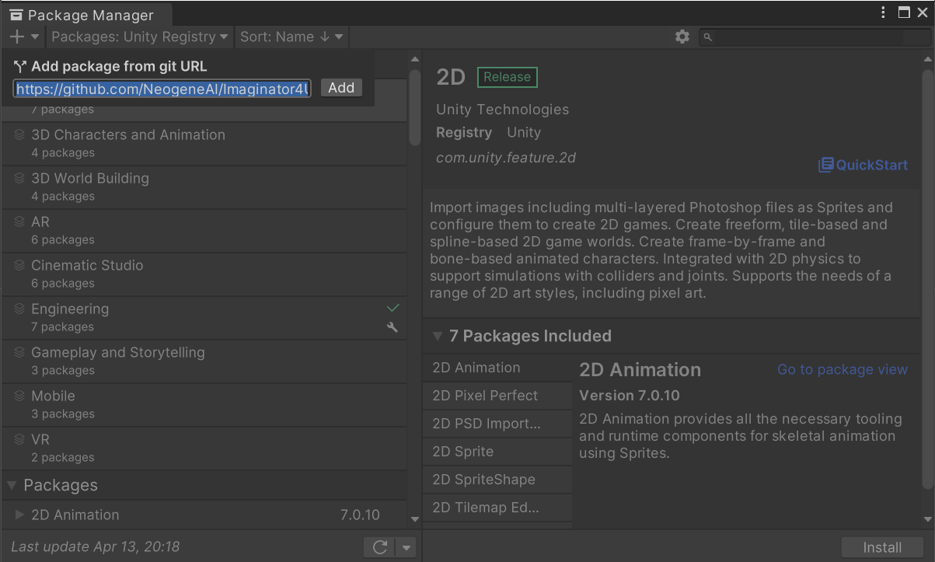Select 2D Sprite in included packages
This screenshot has height=562, width=935.
[x=497, y=452]
